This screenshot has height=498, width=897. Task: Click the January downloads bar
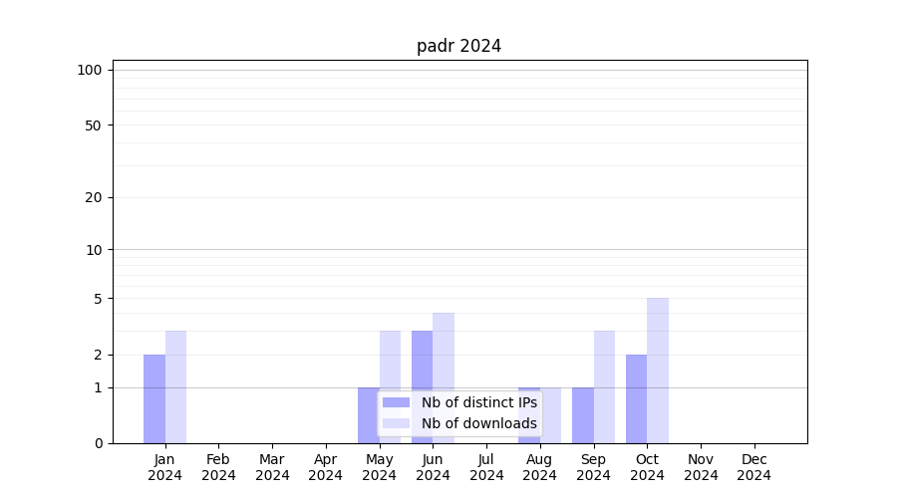click(175, 386)
